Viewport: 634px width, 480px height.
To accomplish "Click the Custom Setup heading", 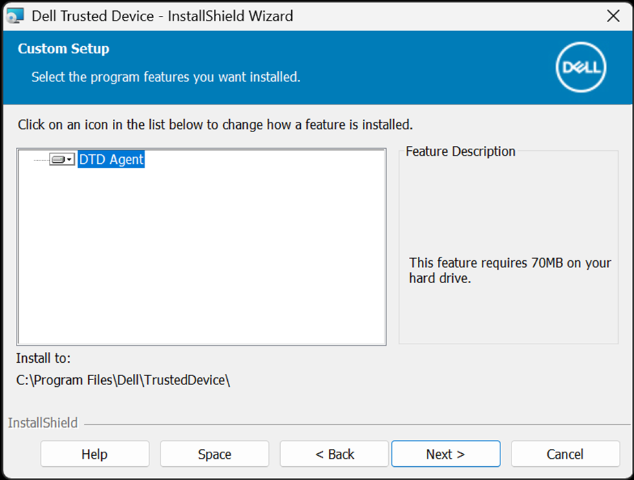I will pyautogui.click(x=63, y=49).
